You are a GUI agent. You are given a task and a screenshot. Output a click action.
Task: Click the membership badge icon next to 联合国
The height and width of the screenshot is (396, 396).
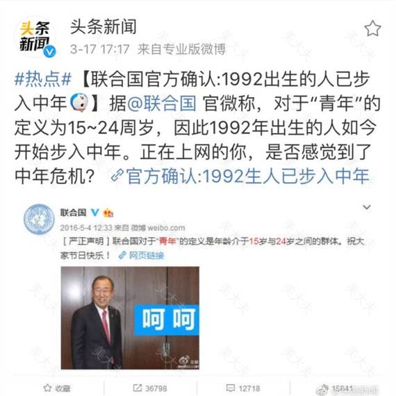tap(108, 213)
